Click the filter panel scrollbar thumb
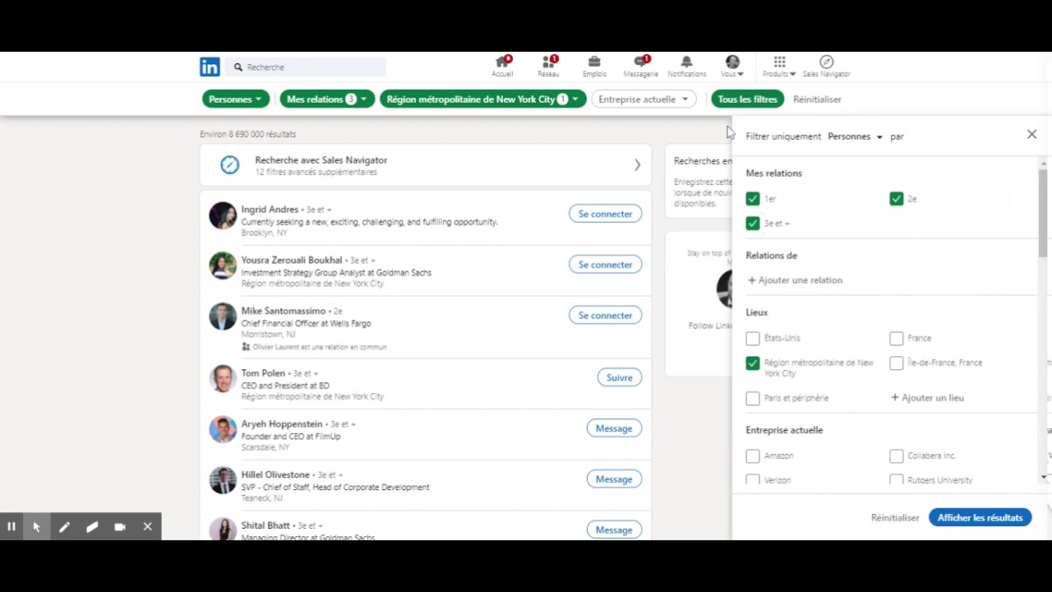This screenshot has height=592, width=1052. (1043, 214)
